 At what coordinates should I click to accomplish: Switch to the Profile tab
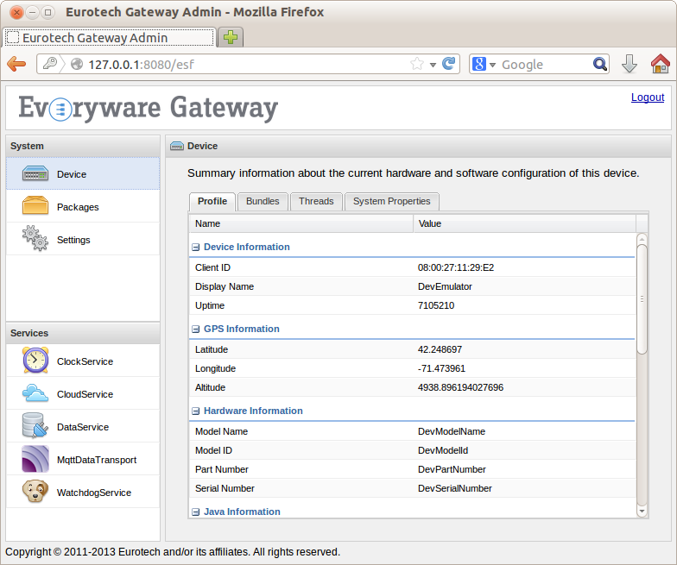212,202
